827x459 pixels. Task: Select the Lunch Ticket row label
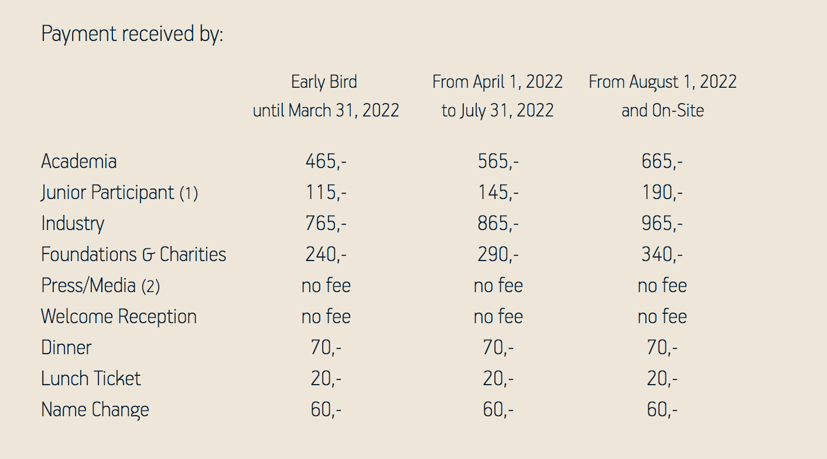(x=91, y=378)
